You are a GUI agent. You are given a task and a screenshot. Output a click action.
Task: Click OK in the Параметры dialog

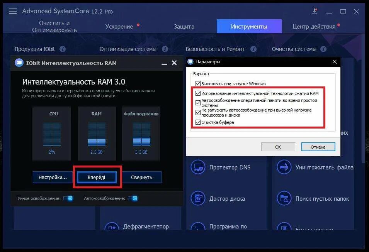point(278,147)
